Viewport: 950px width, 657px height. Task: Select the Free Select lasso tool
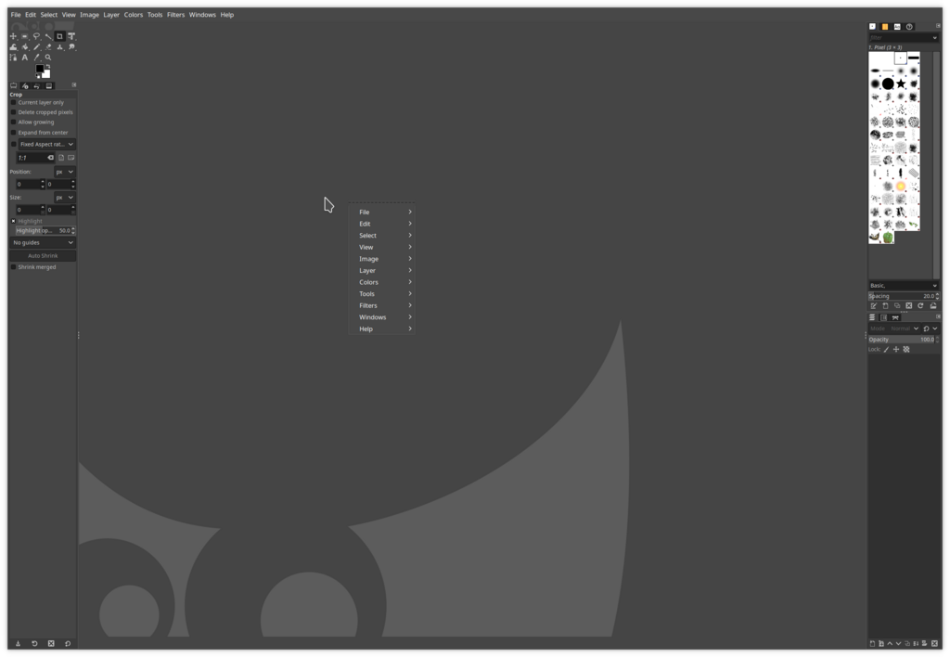[x=36, y=36]
